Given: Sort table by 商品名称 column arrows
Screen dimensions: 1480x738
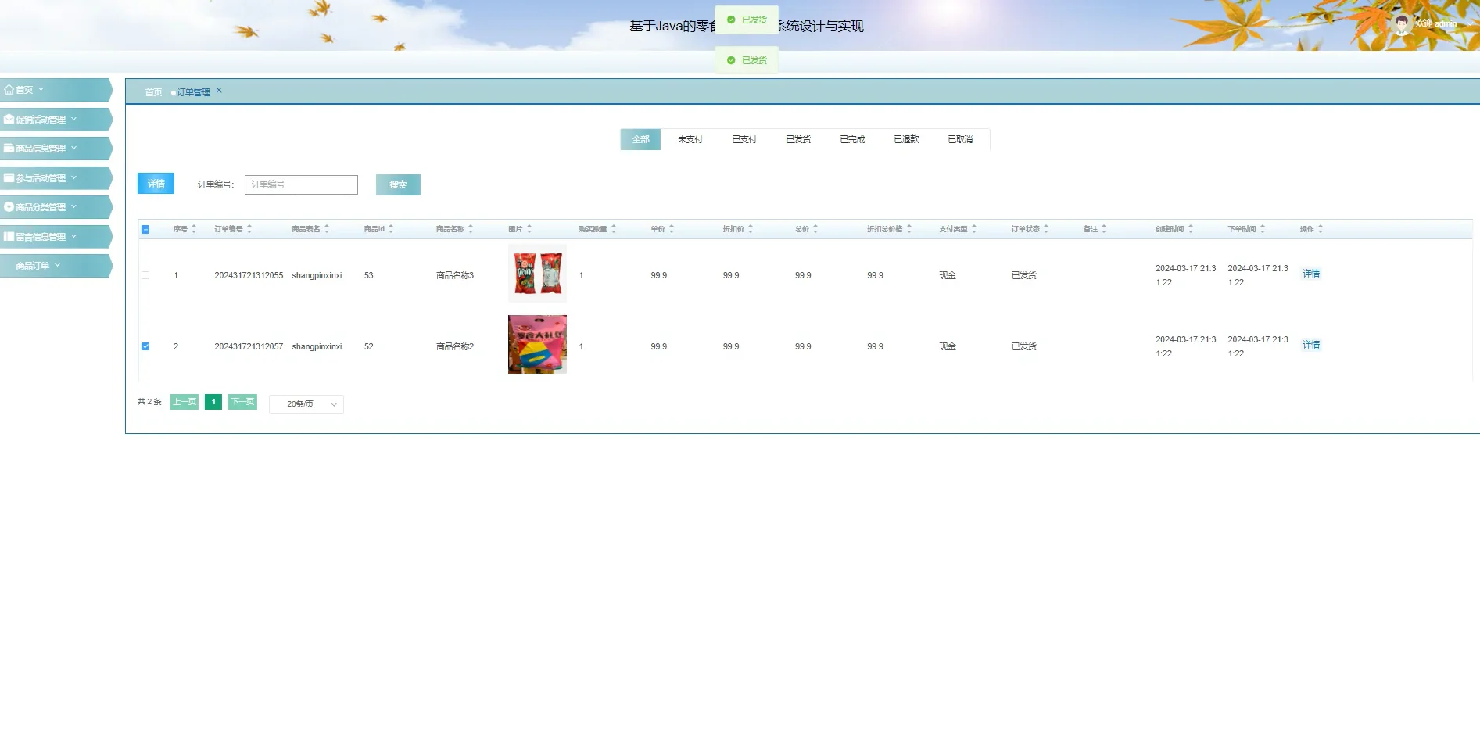Looking at the screenshot, I should click(x=471, y=229).
